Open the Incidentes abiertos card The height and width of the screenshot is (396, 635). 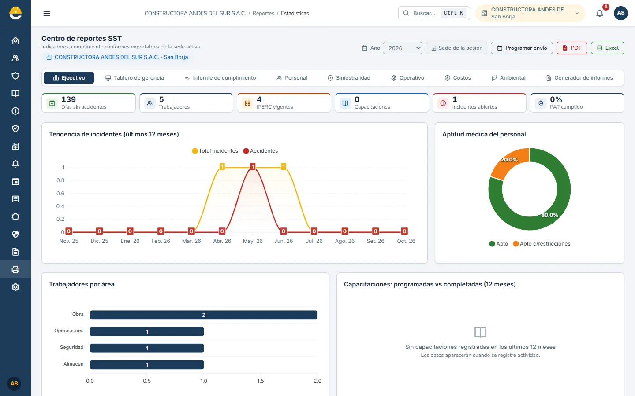click(x=479, y=103)
